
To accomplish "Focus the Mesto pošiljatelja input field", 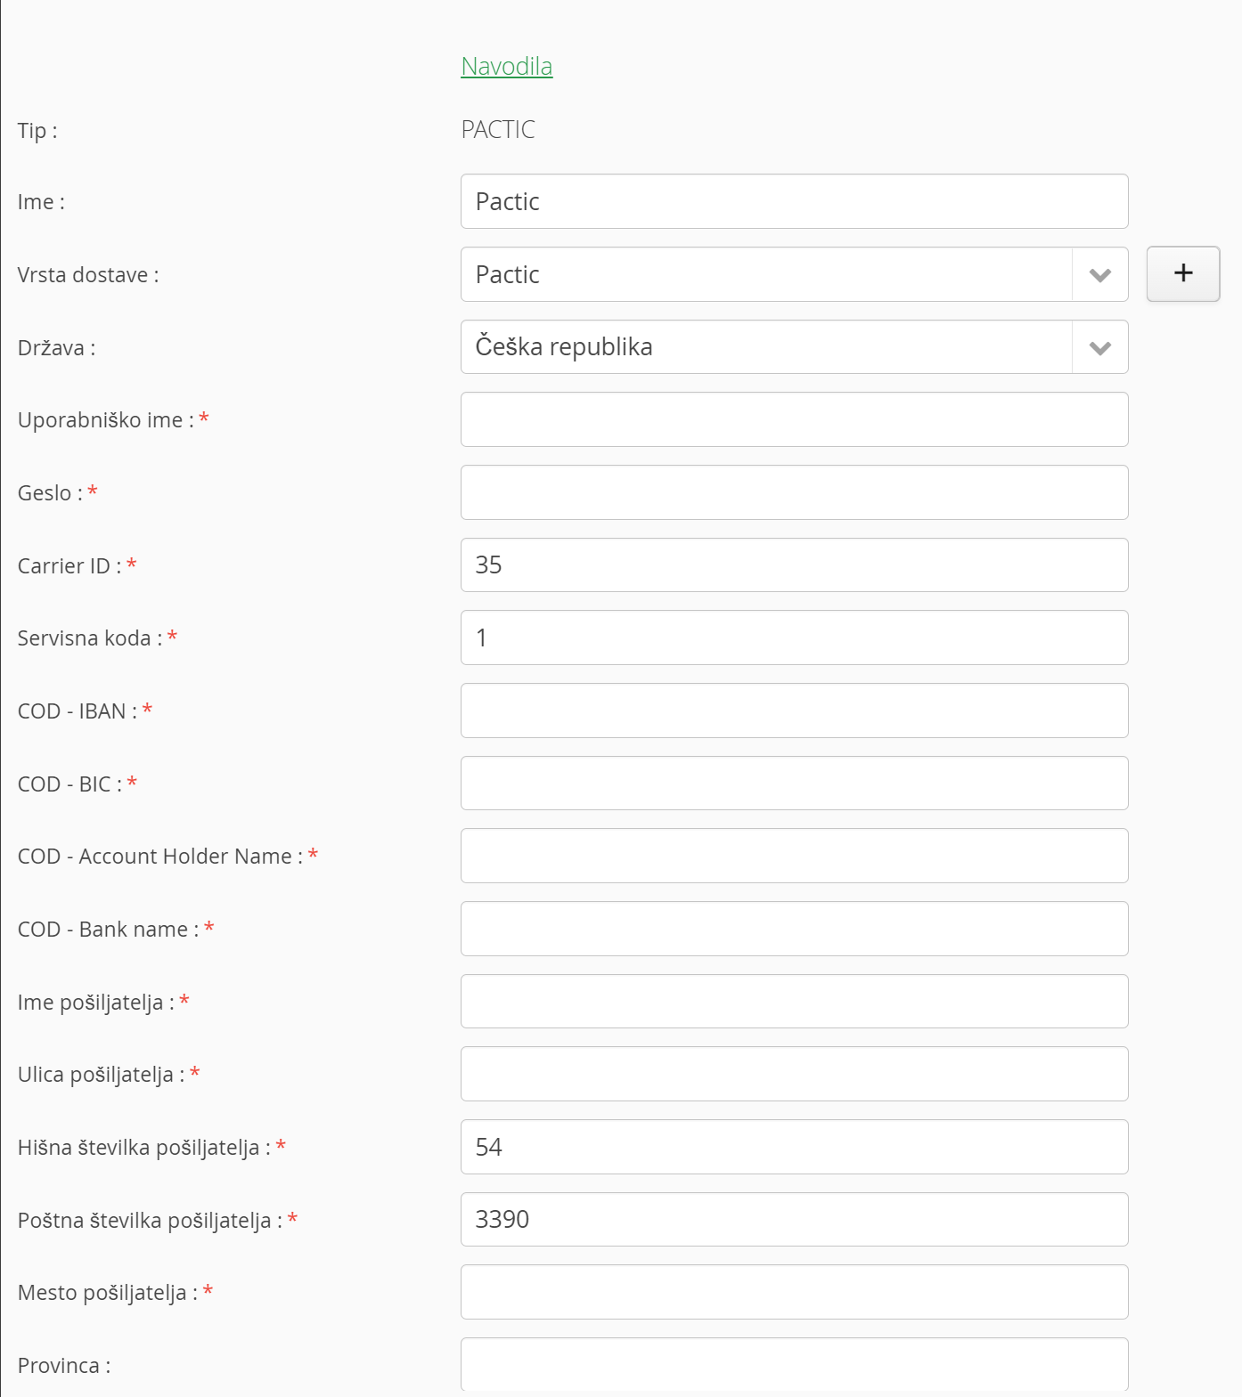I will pos(794,1292).
